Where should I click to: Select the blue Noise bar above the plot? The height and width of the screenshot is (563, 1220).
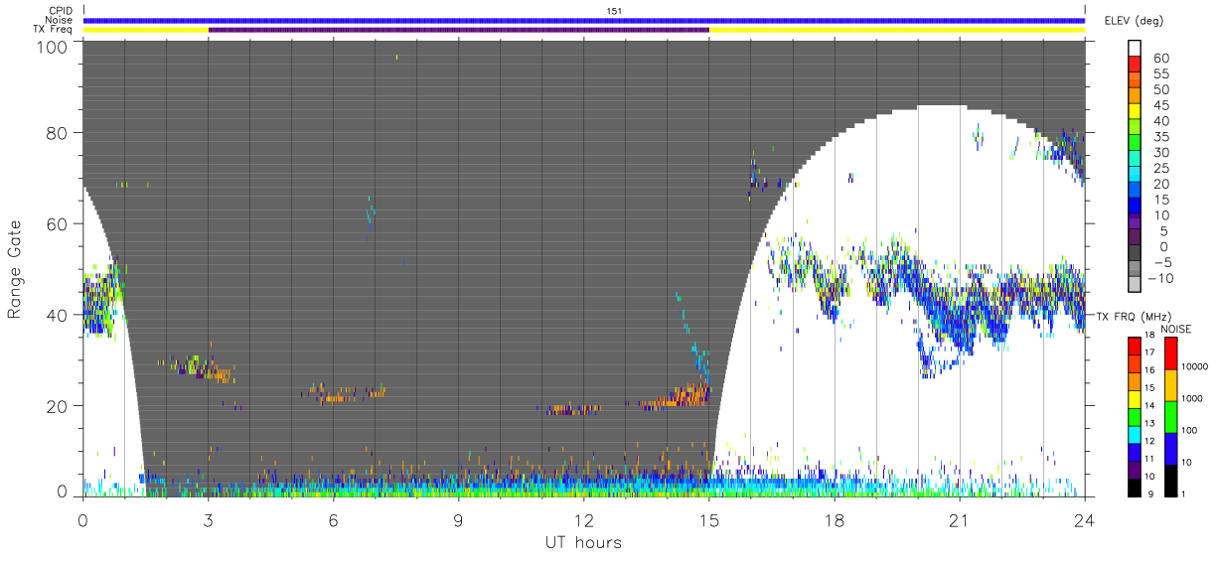(584, 20)
